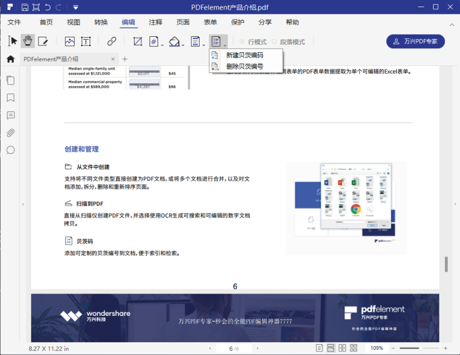
Task: Open the crop pages tool
Action: tap(137, 41)
